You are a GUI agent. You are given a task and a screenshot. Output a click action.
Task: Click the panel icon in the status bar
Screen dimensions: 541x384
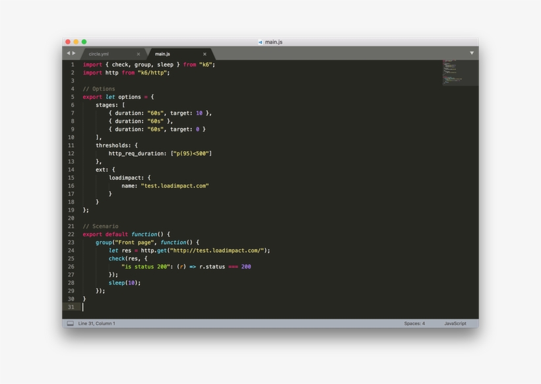70,323
